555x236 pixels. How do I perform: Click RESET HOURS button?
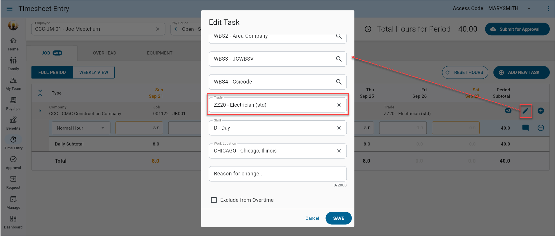click(x=465, y=72)
